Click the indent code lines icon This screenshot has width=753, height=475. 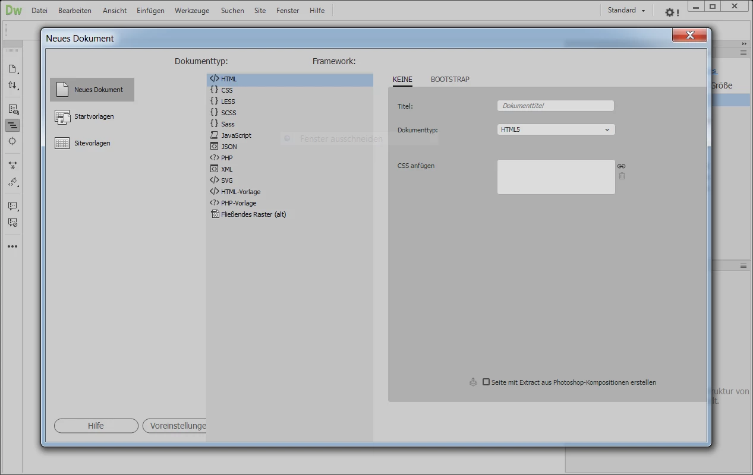(12, 125)
